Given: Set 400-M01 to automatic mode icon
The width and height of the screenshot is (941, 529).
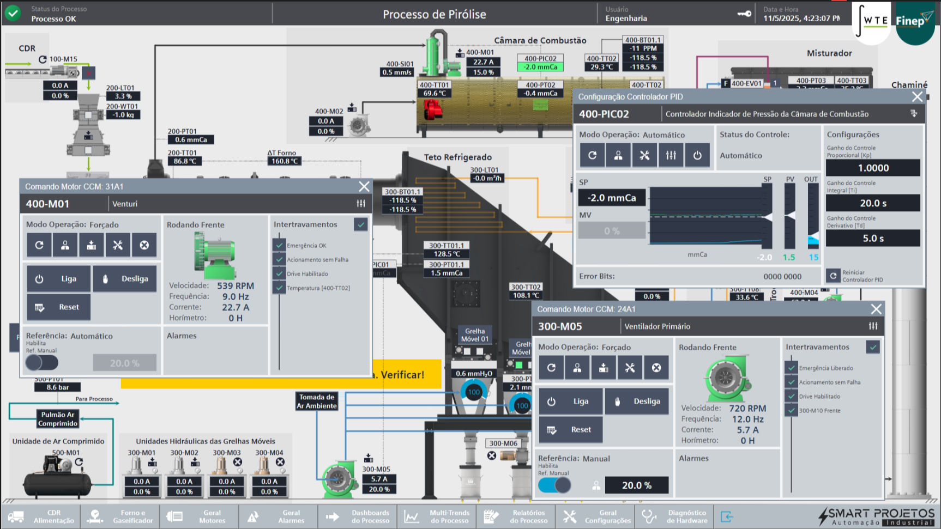Looking at the screenshot, I should click(x=39, y=245).
